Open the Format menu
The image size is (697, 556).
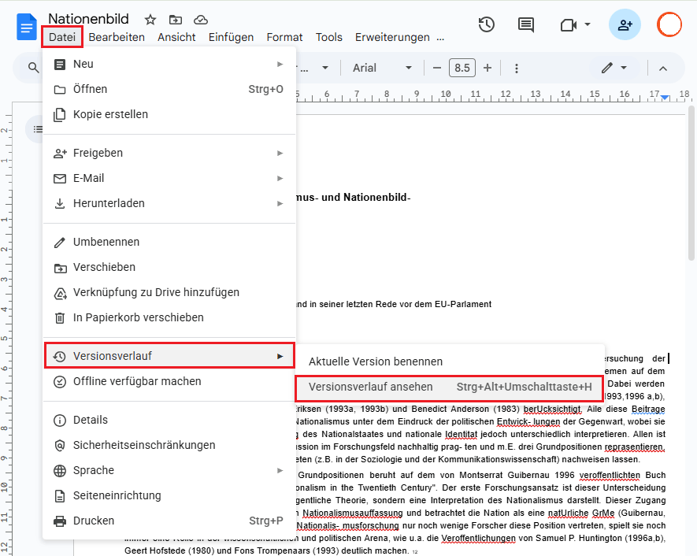[x=284, y=37]
